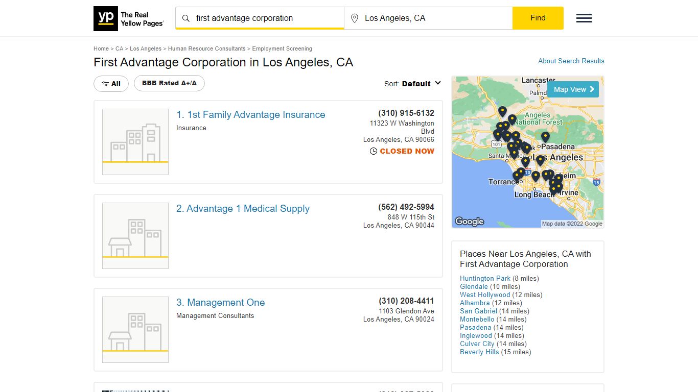Open the CA breadcrumb link
Screen dimensions: 698x392
[x=119, y=48]
